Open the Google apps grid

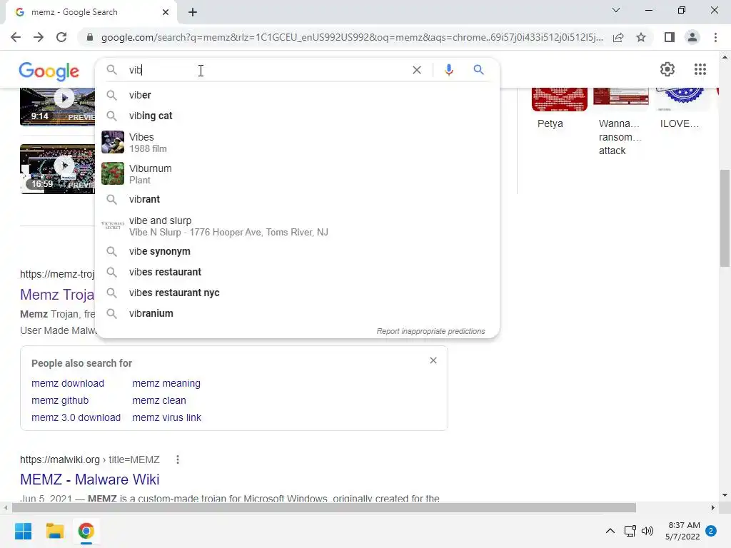pyautogui.click(x=700, y=69)
